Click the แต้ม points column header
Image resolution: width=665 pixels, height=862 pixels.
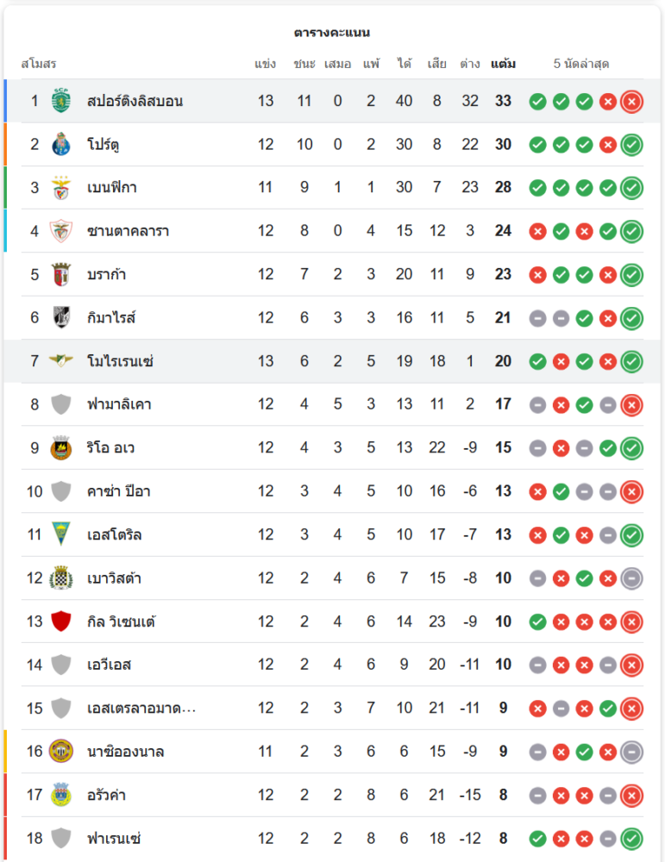coord(503,64)
